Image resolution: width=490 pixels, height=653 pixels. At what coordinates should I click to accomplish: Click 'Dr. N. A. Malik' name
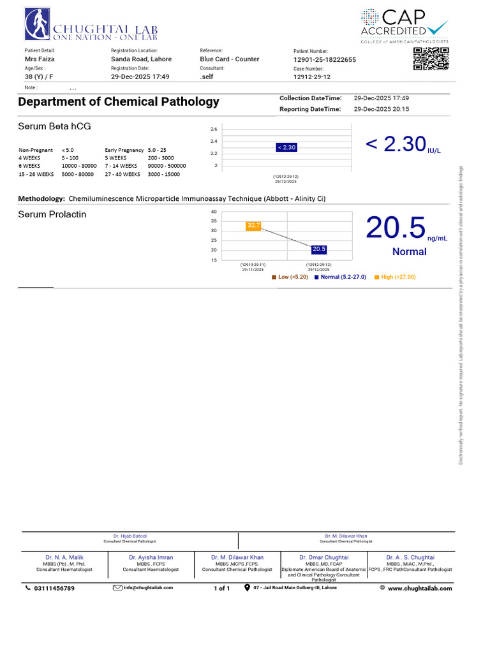[64, 557]
